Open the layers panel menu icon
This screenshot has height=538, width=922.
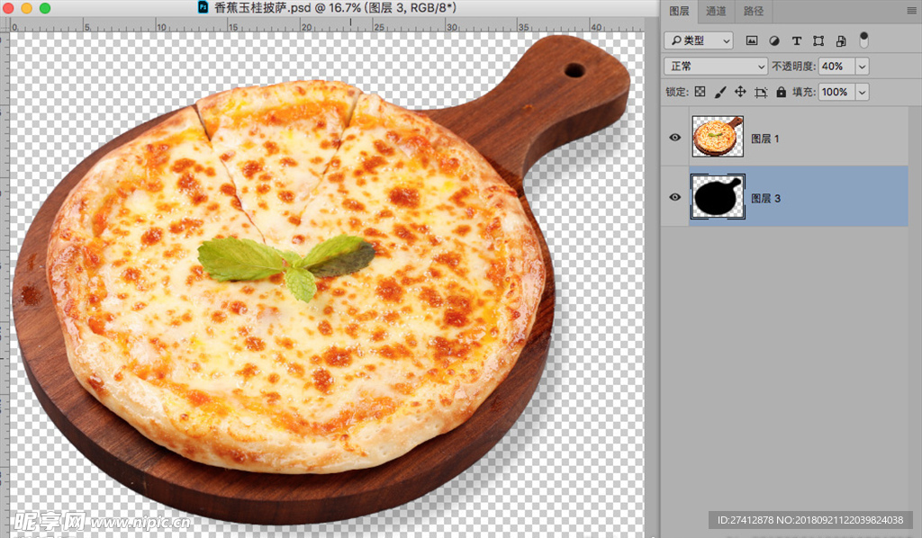pos(911,11)
